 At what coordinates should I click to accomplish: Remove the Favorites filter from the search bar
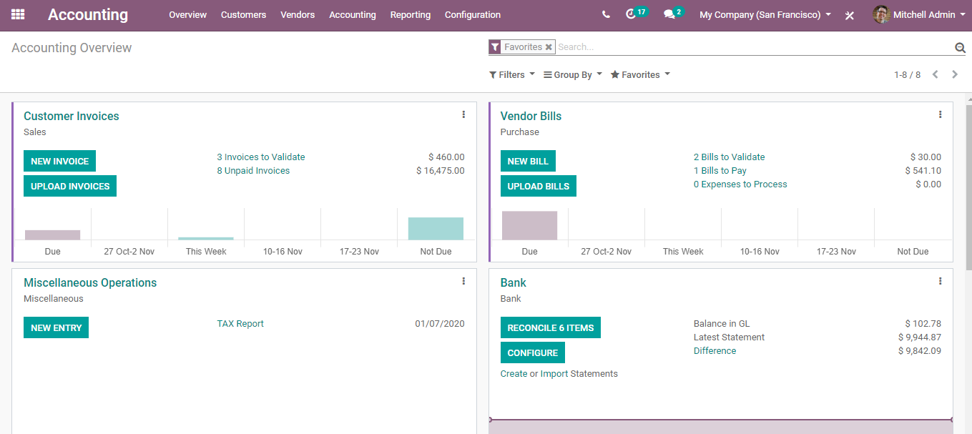(x=548, y=46)
